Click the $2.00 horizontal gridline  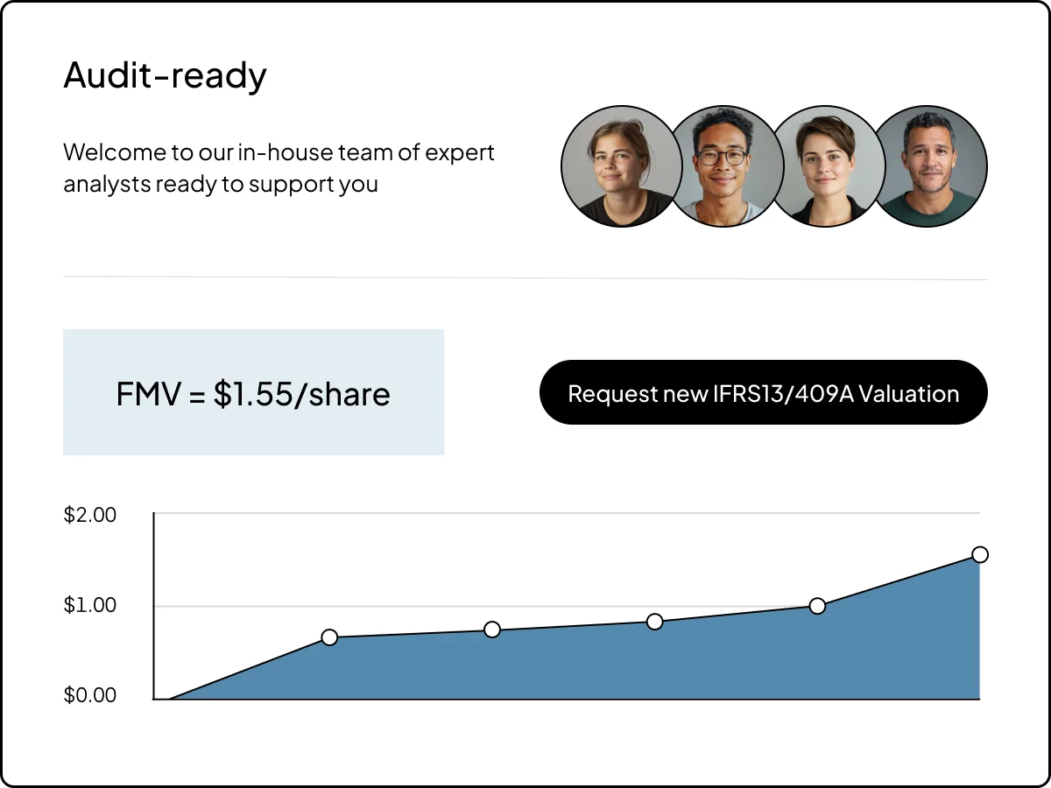click(567, 513)
